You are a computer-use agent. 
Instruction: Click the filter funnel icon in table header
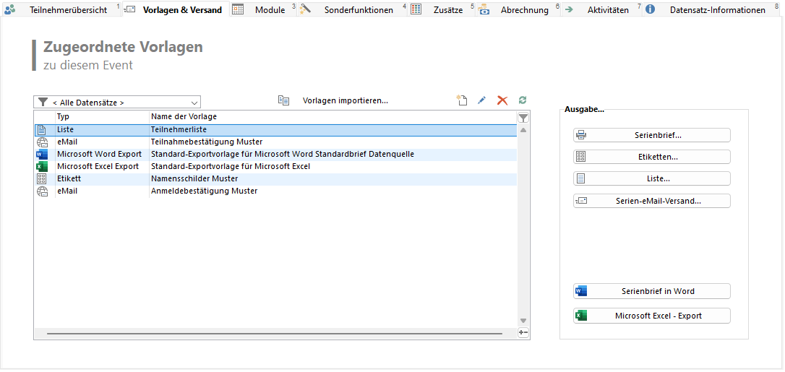point(523,117)
